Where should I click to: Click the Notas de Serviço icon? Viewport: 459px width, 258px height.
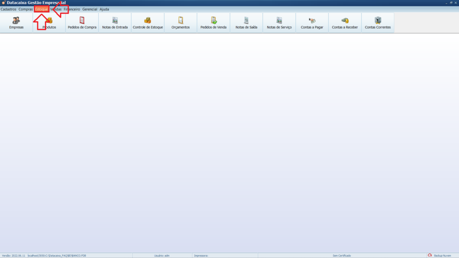coord(279,22)
